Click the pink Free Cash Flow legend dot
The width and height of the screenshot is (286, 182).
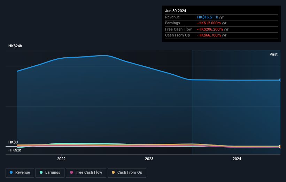point(71,172)
